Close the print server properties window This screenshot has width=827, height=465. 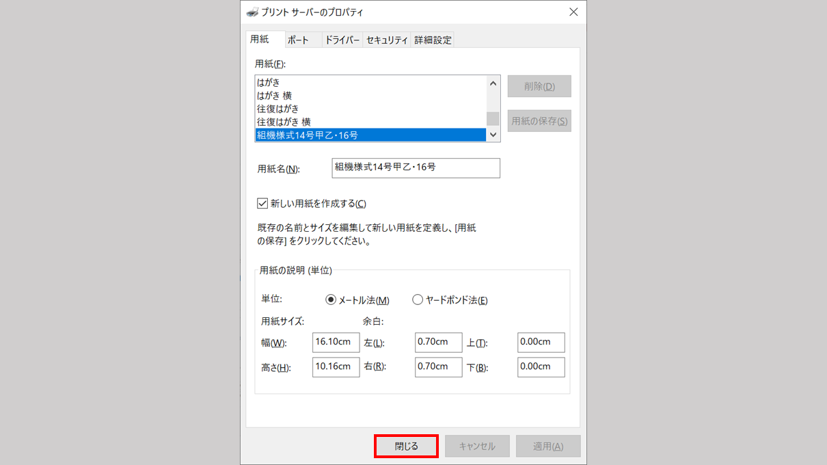(x=573, y=12)
